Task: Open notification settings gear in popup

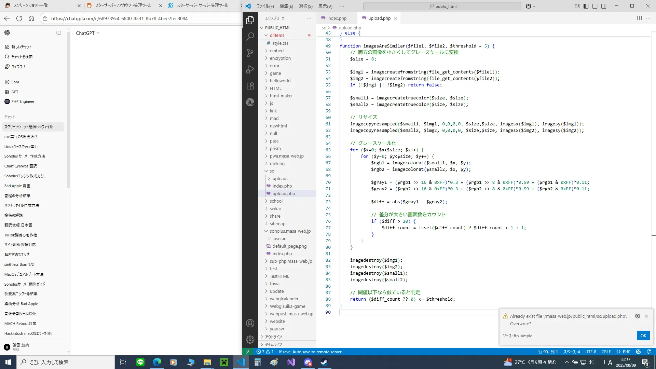Action: (638, 316)
